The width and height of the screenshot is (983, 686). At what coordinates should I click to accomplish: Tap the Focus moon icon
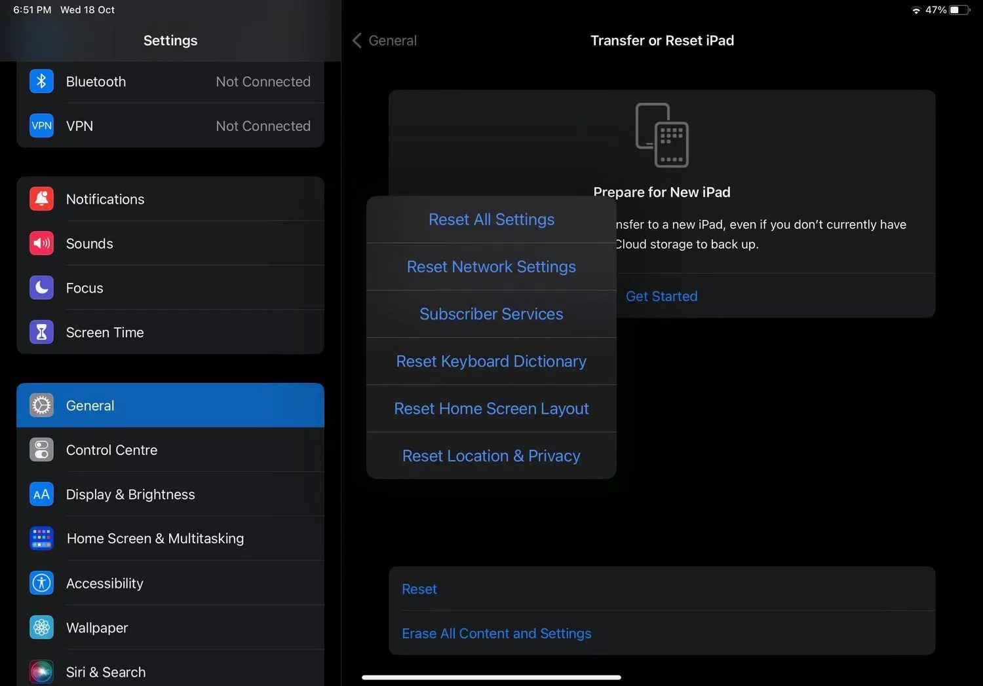coord(41,288)
